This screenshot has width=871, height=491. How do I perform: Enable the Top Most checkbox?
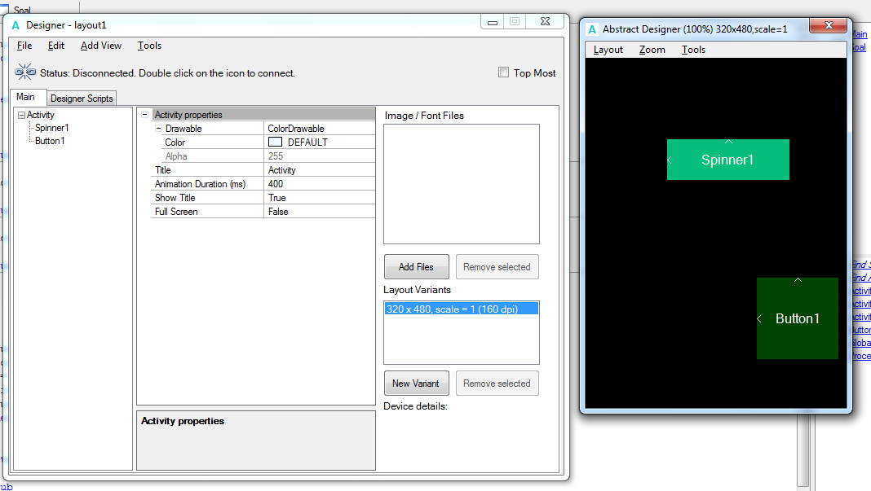point(504,72)
